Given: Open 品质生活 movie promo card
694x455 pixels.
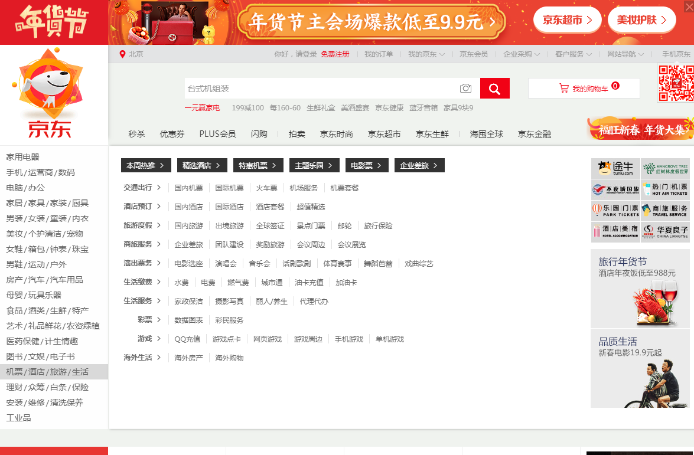Looking at the screenshot, I should coord(640,368).
